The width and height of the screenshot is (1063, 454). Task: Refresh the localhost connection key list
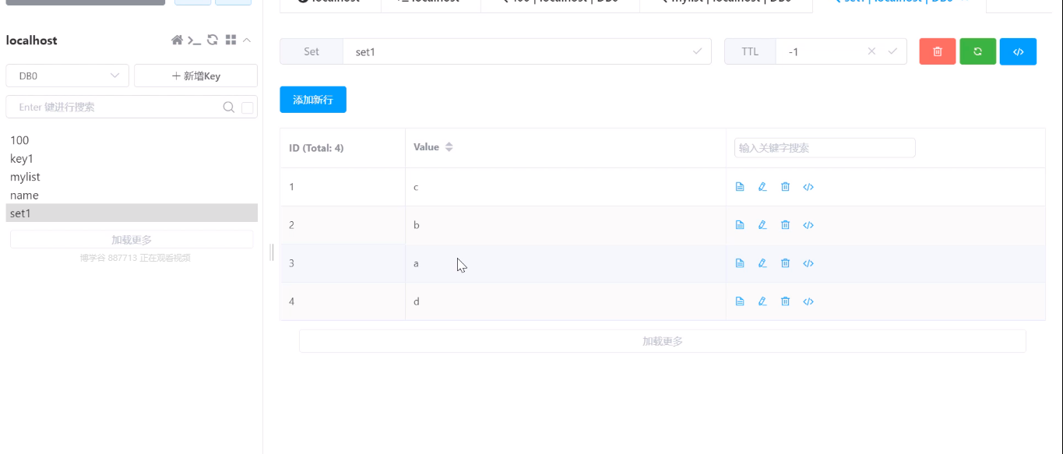(213, 40)
